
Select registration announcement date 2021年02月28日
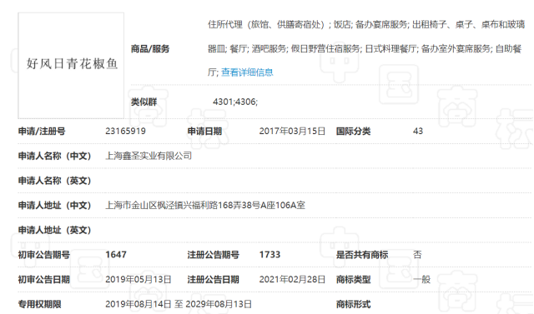click(x=292, y=279)
